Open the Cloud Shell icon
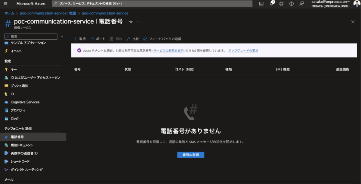 pos(261,4)
